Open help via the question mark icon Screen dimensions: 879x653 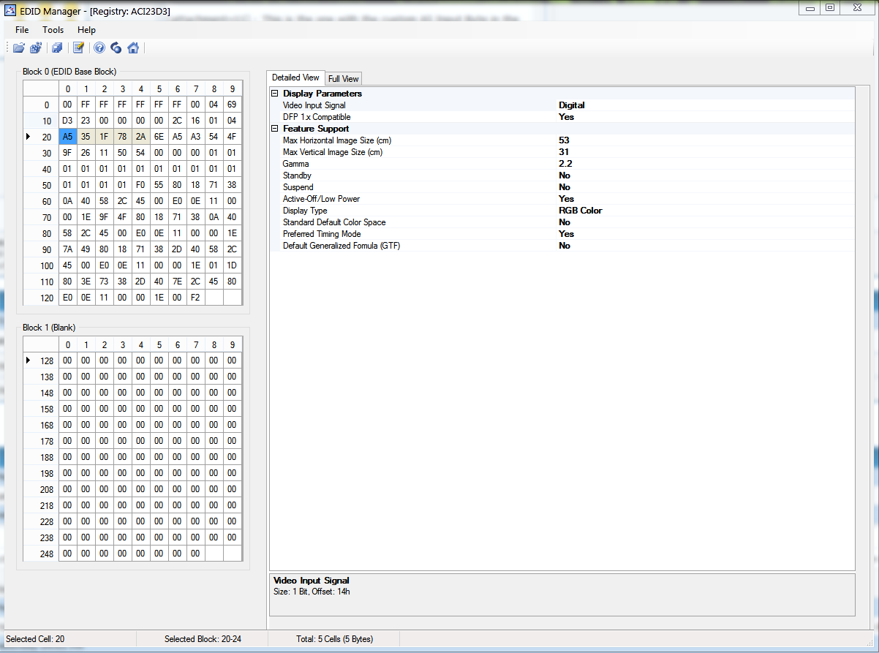coord(99,48)
